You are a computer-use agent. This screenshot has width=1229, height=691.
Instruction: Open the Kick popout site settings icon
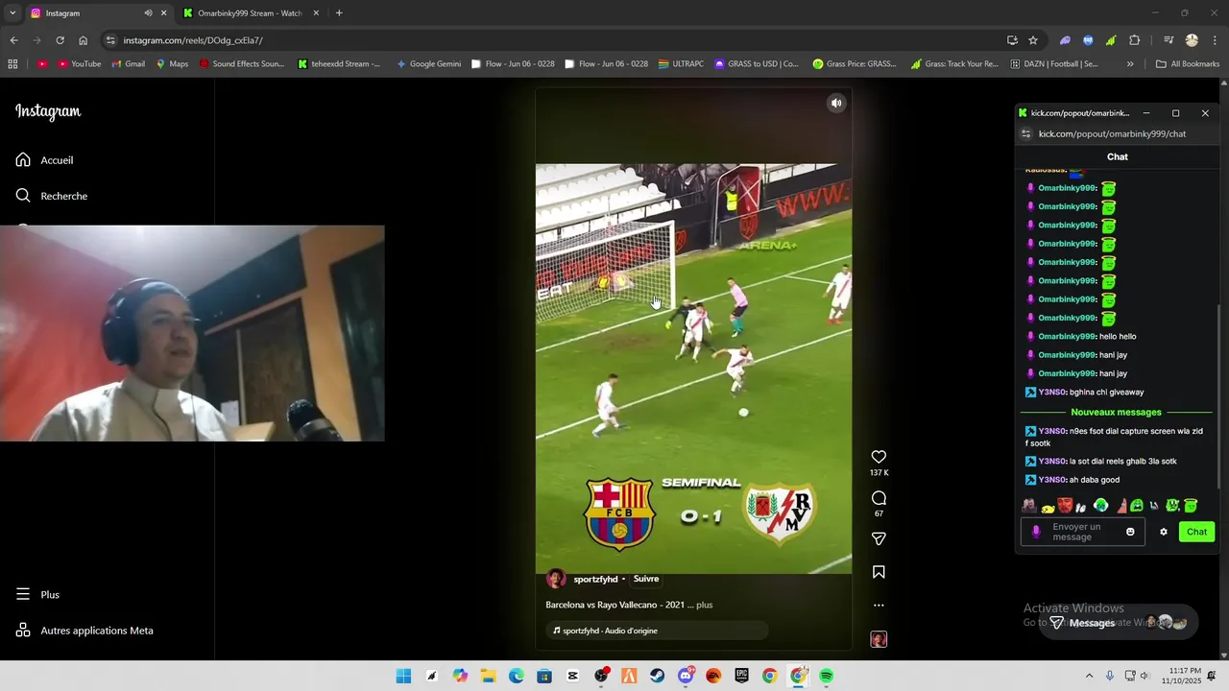pos(1025,133)
